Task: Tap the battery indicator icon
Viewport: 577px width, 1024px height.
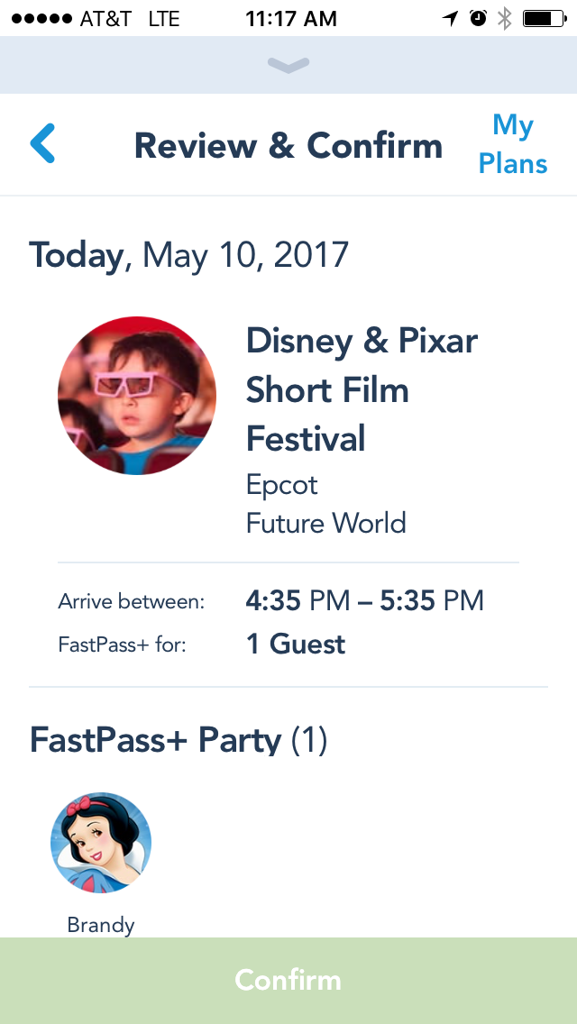Action: point(545,19)
